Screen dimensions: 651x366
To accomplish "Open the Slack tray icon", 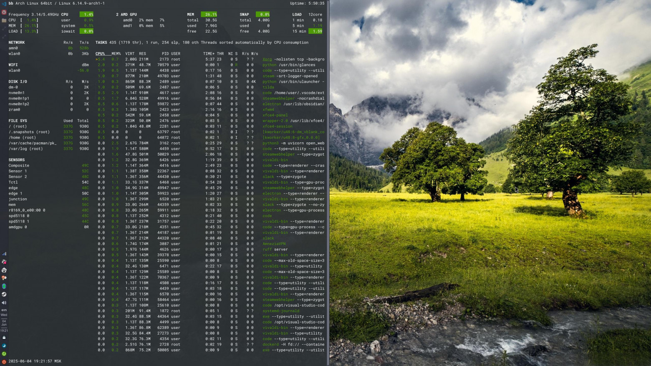I will 4,262.
